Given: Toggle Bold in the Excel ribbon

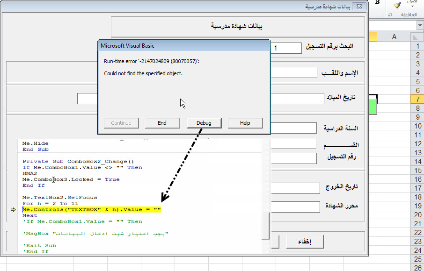Looking at the screenshot, I should 377,2.
